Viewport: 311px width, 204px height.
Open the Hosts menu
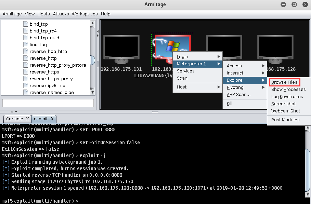[44, 14]
